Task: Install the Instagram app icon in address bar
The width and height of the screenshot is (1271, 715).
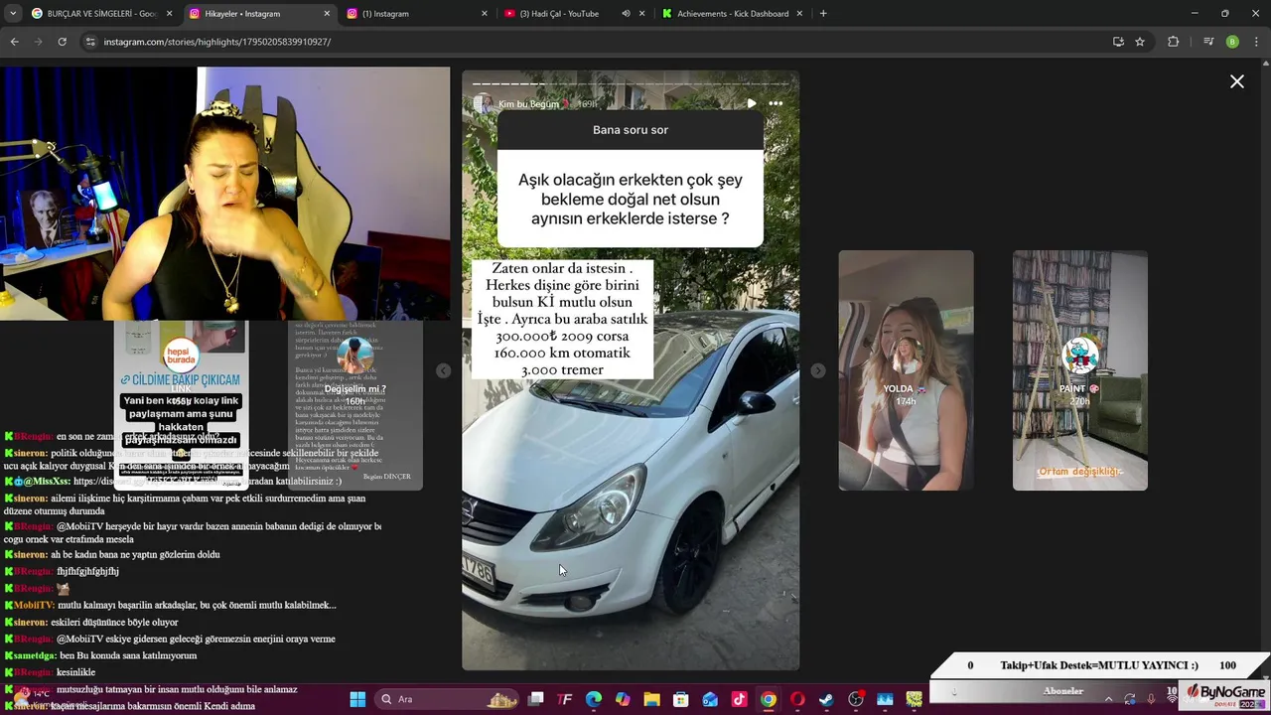Action: 1118,42
